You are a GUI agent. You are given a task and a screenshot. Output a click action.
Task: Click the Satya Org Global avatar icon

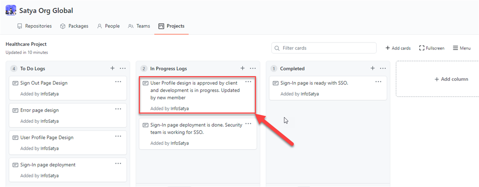[x=11, y=11]
